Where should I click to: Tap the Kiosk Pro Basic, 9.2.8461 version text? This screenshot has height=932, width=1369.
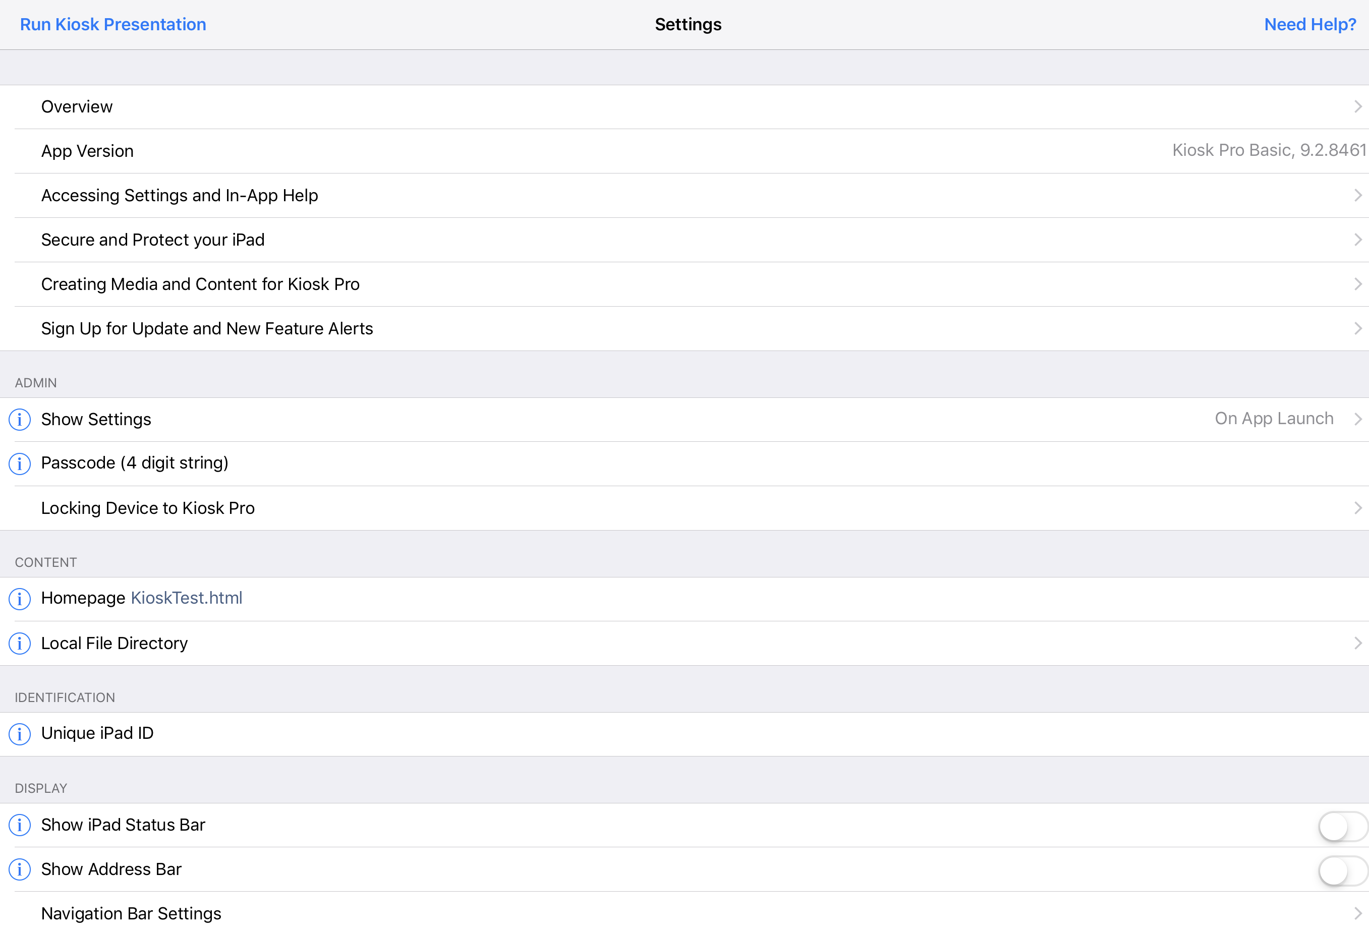pyautogui.click(x=1269, y=150)
